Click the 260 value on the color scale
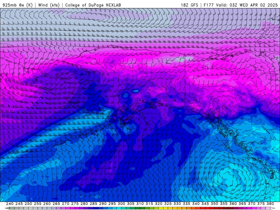Screen dimensions: 280x210 (47, 204)
